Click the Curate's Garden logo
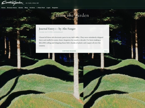Viewport: 145px width, 108px height. [x=13, y=3]
